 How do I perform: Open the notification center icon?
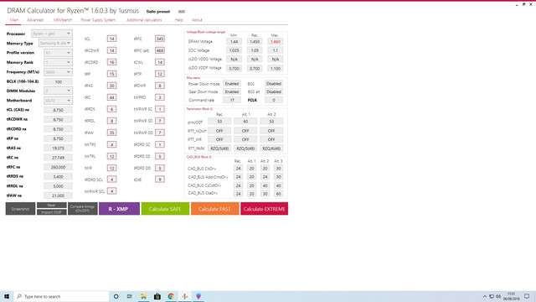coord(527,296)
